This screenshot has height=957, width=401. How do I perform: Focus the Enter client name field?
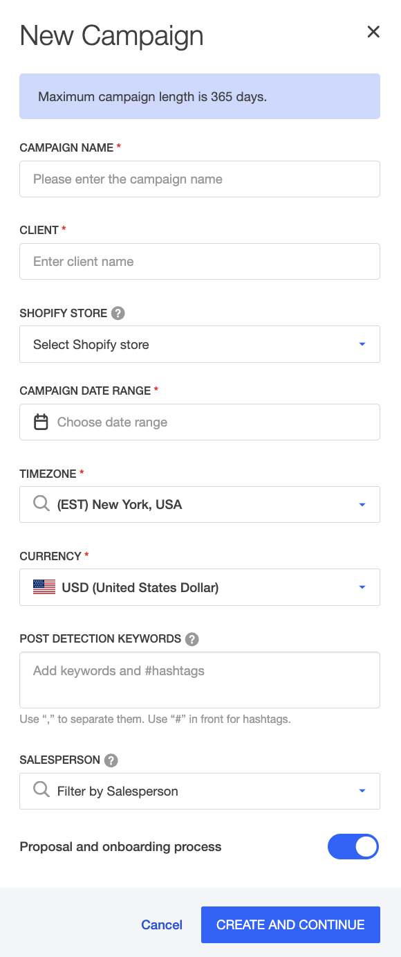click(200, 262)
